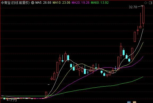Click the cyan candle at the lower left corner
Image resolution: width=153 pixels, height=103 pixels.
5,98
